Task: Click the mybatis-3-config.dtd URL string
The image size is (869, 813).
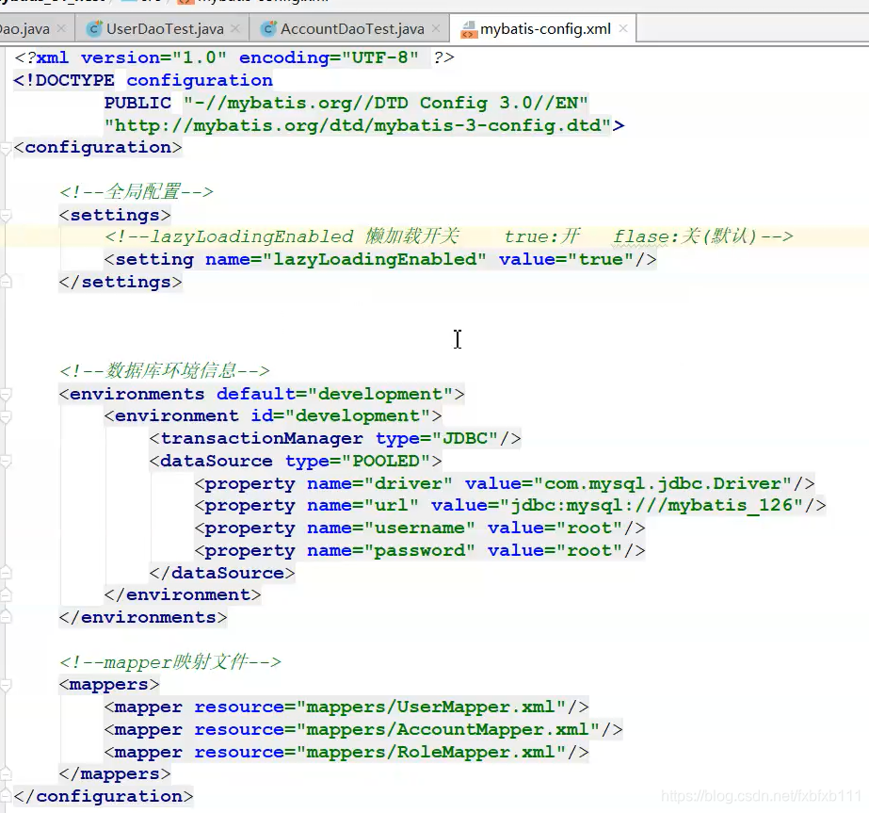Action: 358,126
